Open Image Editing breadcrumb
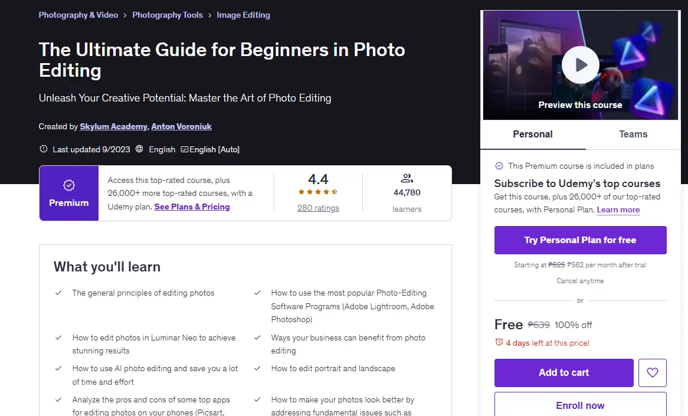 243,15
